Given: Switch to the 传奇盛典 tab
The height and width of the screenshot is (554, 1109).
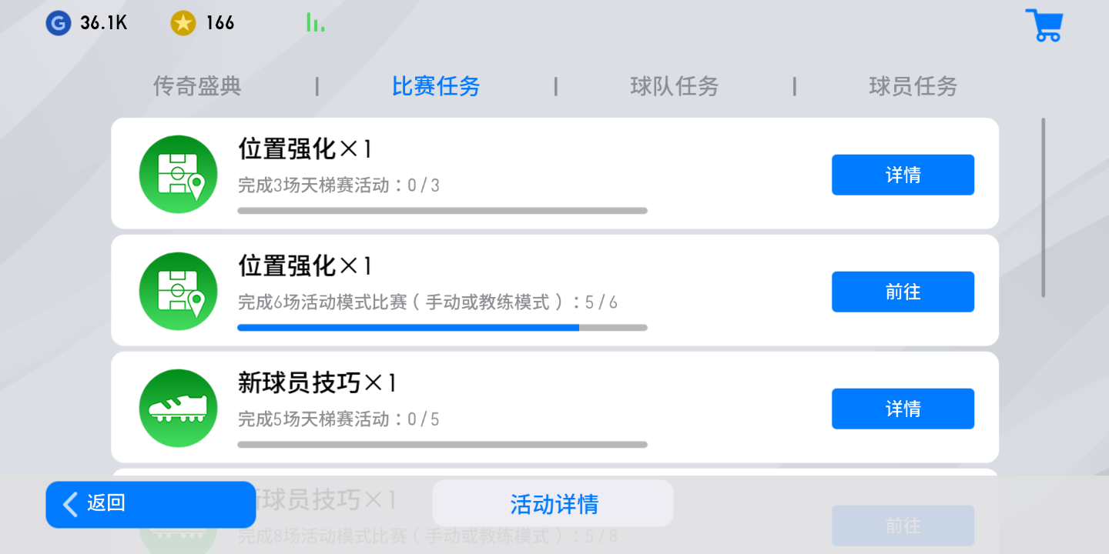Looking at the screenshot, I should (x=197, y=86).
